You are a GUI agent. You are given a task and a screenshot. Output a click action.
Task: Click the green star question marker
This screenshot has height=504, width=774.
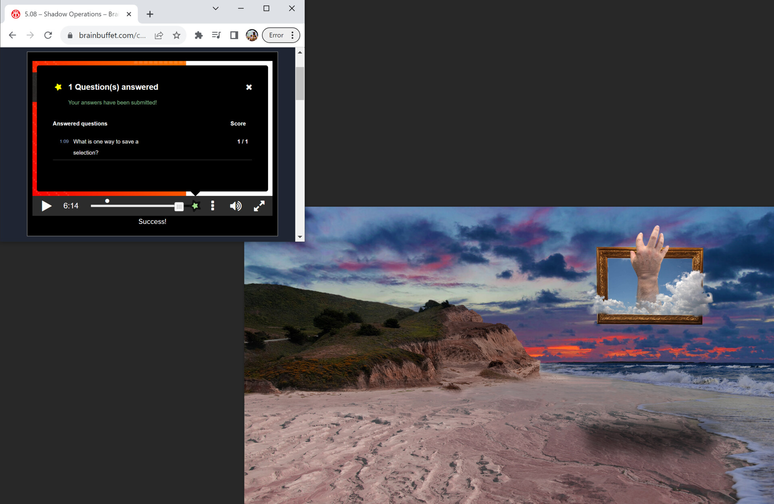tap(195, 206)
